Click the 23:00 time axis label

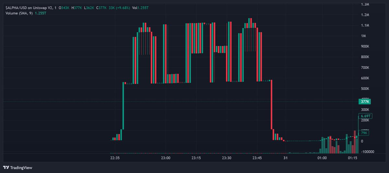pos(166,158)
